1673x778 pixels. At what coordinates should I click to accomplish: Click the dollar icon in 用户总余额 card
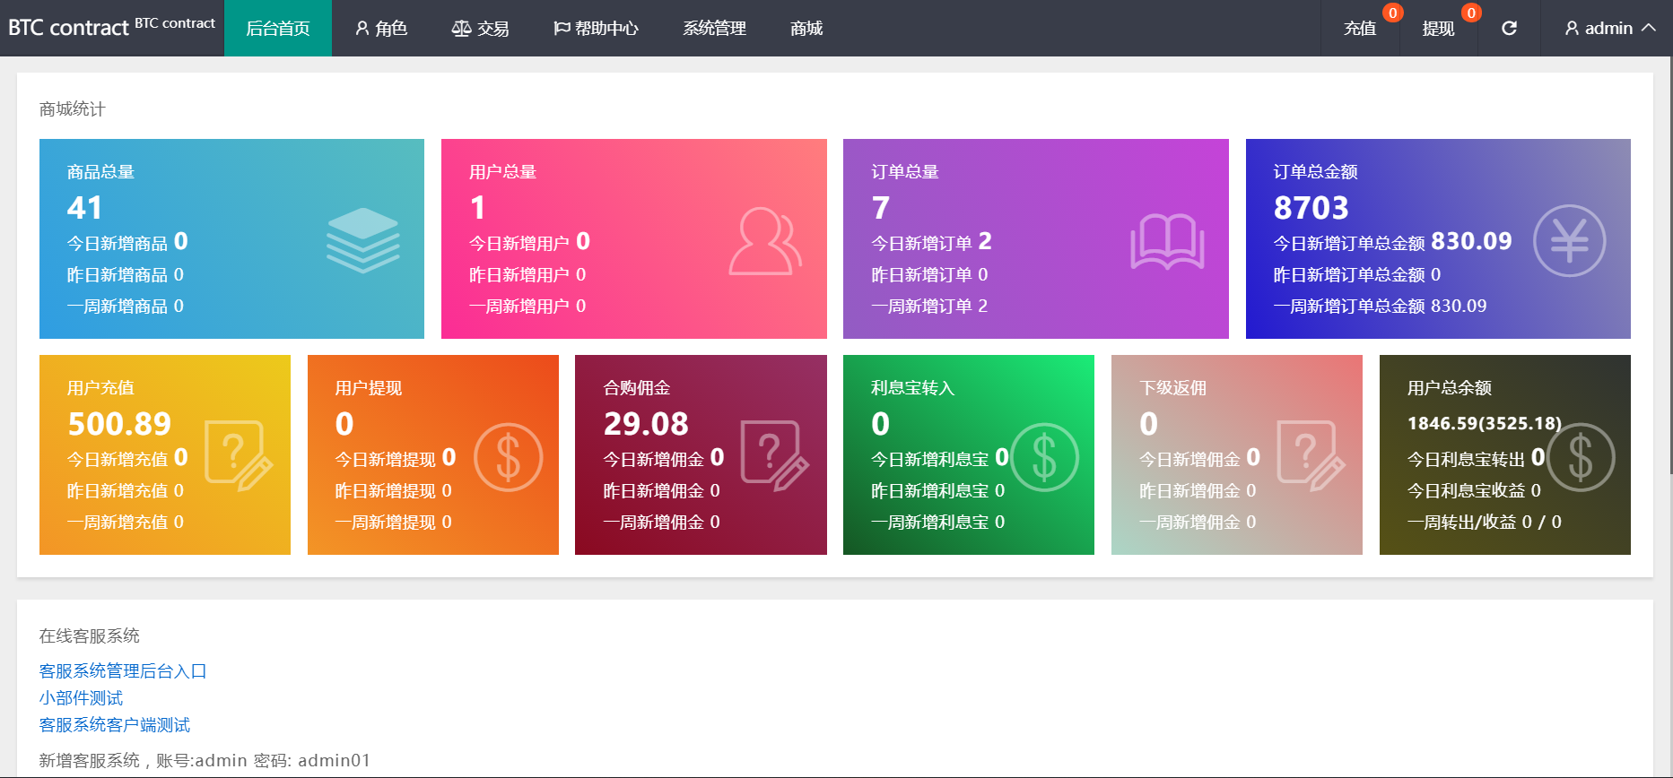point(1581,457)
